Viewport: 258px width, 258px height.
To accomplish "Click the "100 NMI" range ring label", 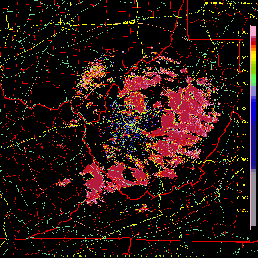I will point(129,23).
